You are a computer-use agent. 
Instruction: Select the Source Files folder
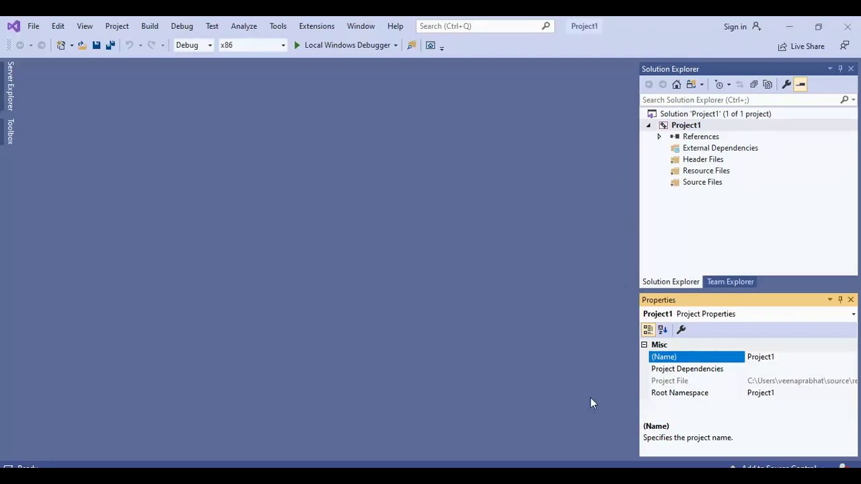point(702,182)
